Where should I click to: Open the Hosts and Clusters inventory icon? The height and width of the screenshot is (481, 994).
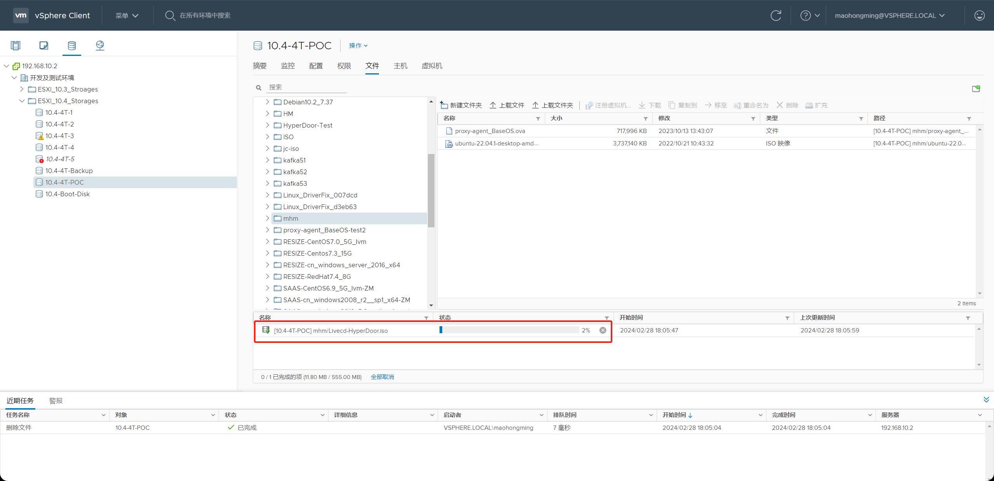[16, 45]
